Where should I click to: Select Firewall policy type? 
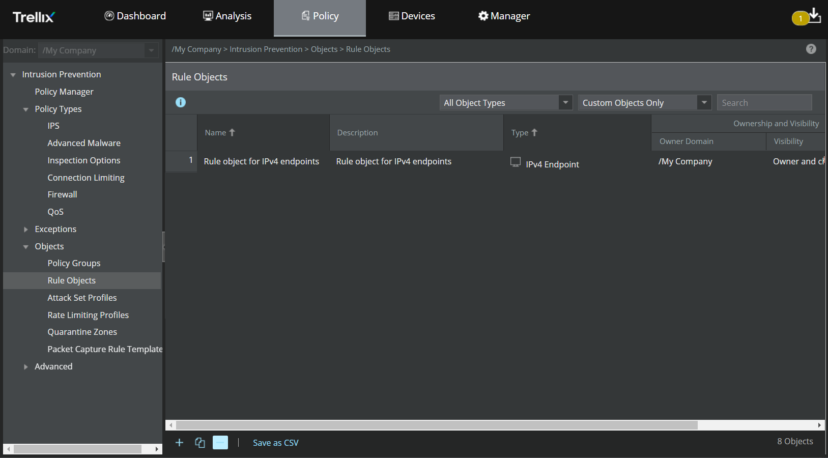62,194
